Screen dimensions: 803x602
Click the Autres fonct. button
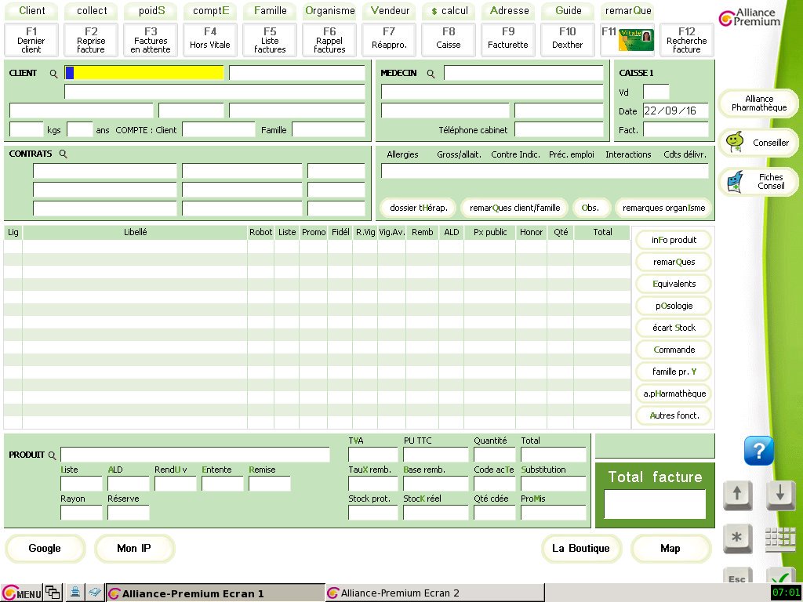pos(674,415)
